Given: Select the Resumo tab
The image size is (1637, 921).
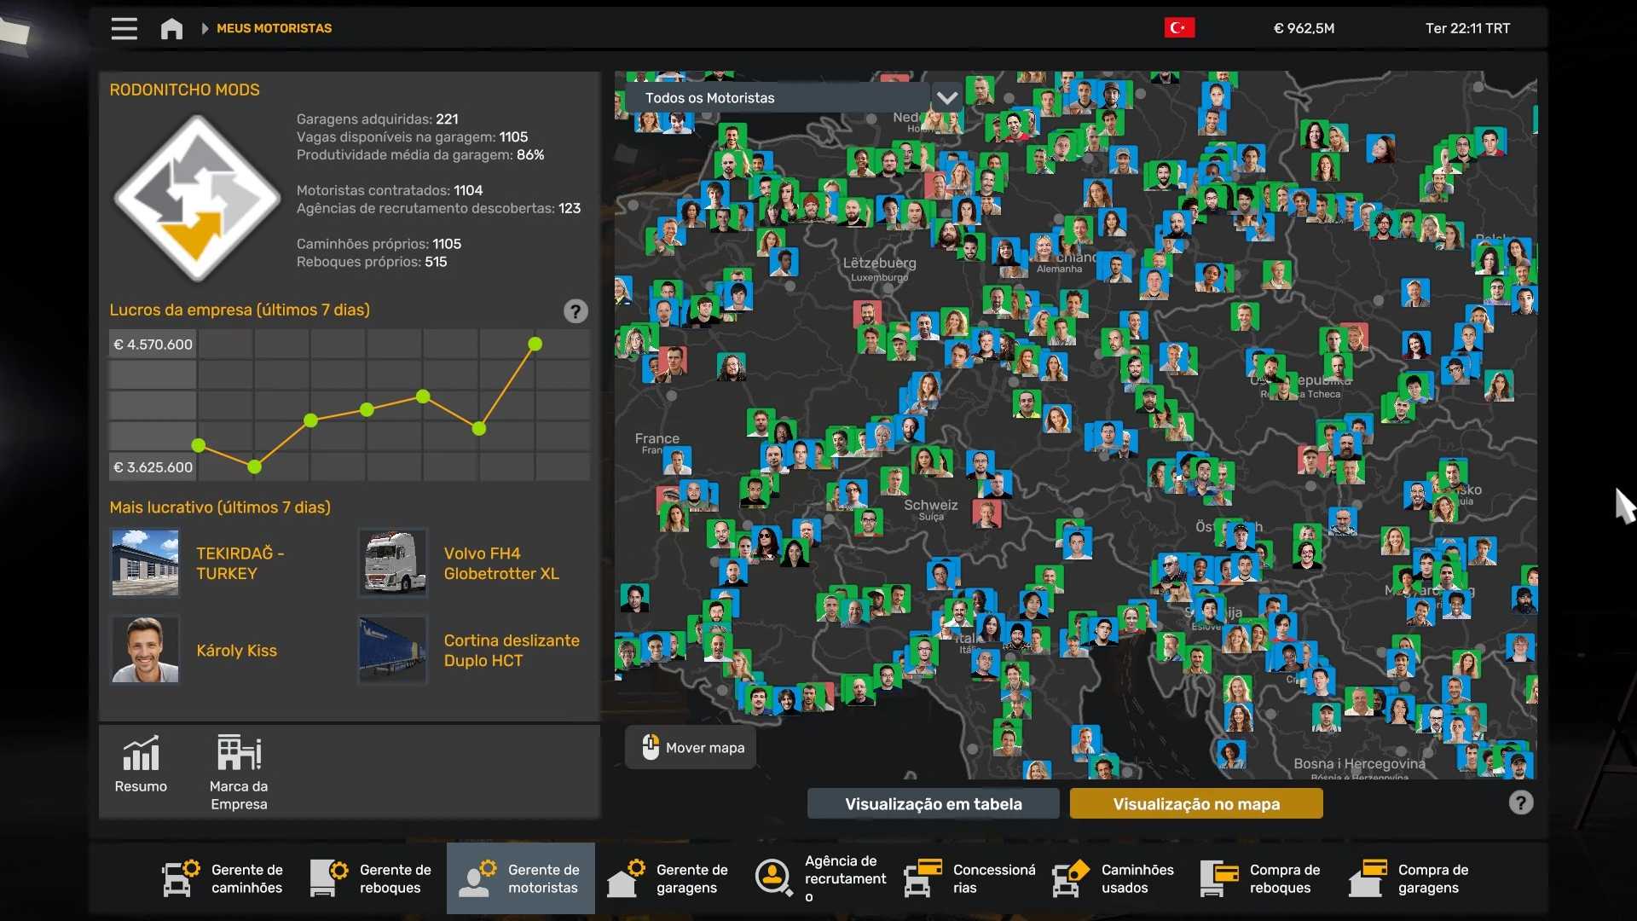Looking at the screenshot, I should coord(141,764).
